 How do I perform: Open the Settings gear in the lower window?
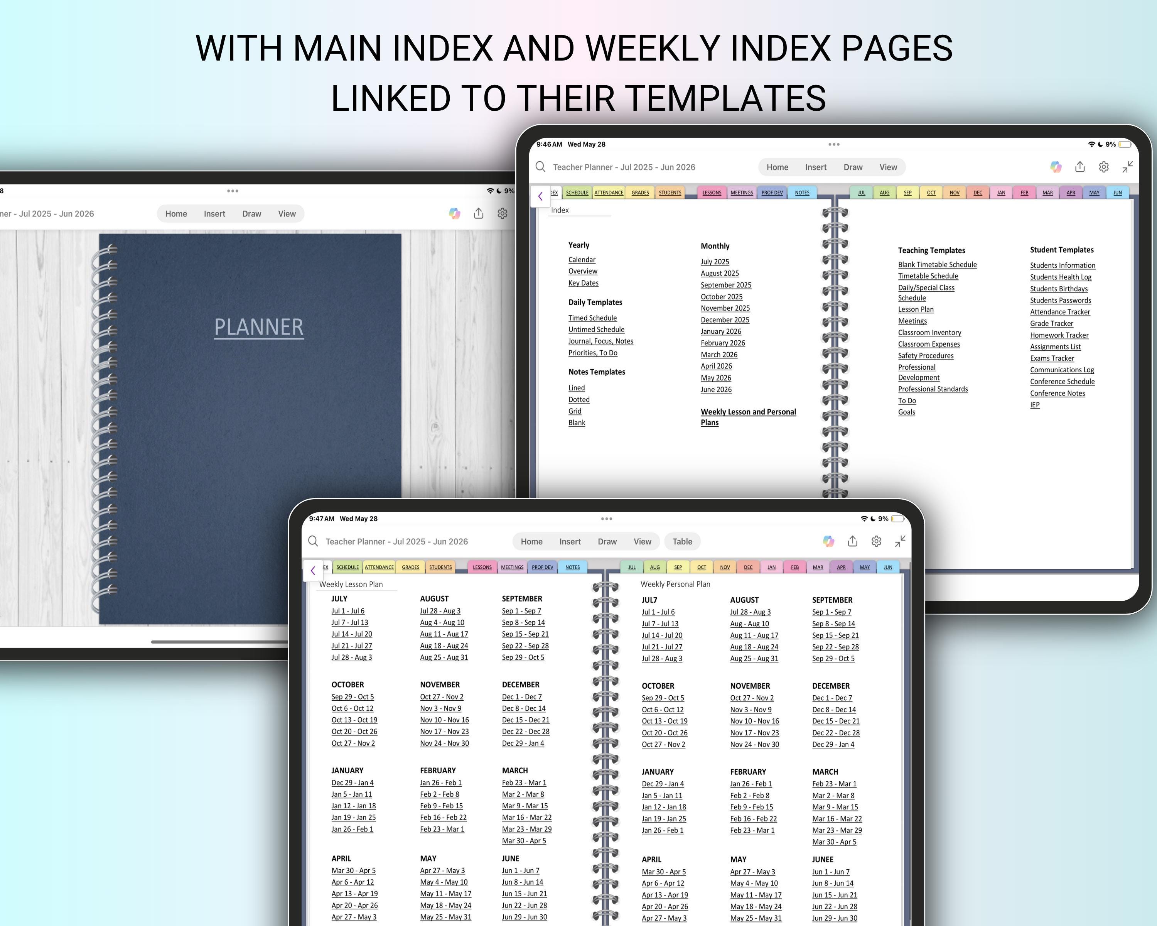coord(876,541)
